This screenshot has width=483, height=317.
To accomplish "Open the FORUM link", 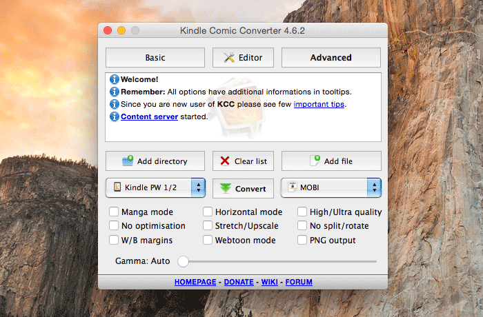I will [x=299, y=282].
